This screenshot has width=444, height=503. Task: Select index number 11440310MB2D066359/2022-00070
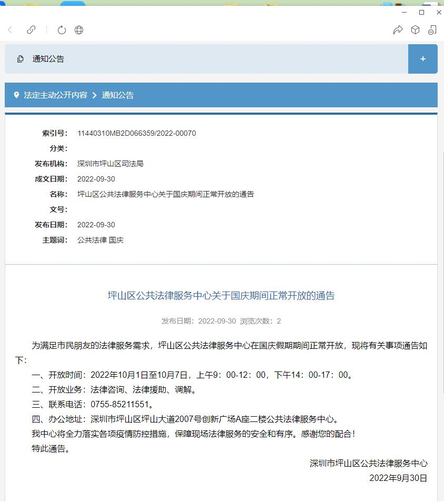[137, 133]
